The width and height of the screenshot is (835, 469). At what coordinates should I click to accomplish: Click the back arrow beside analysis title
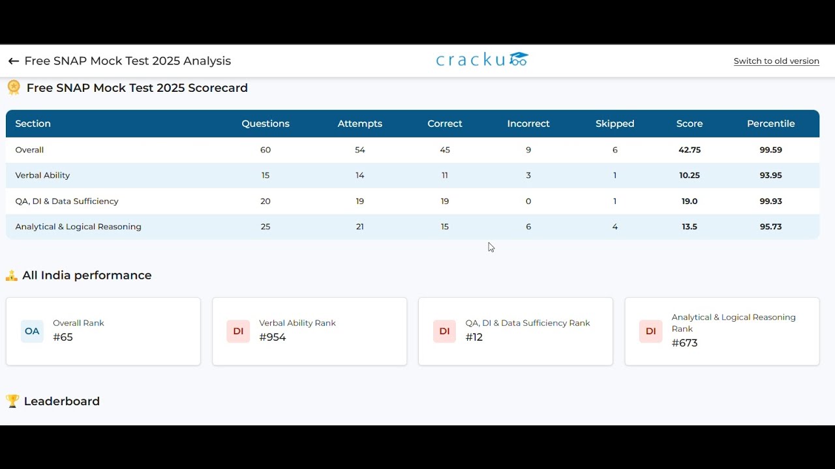(14, 61)
